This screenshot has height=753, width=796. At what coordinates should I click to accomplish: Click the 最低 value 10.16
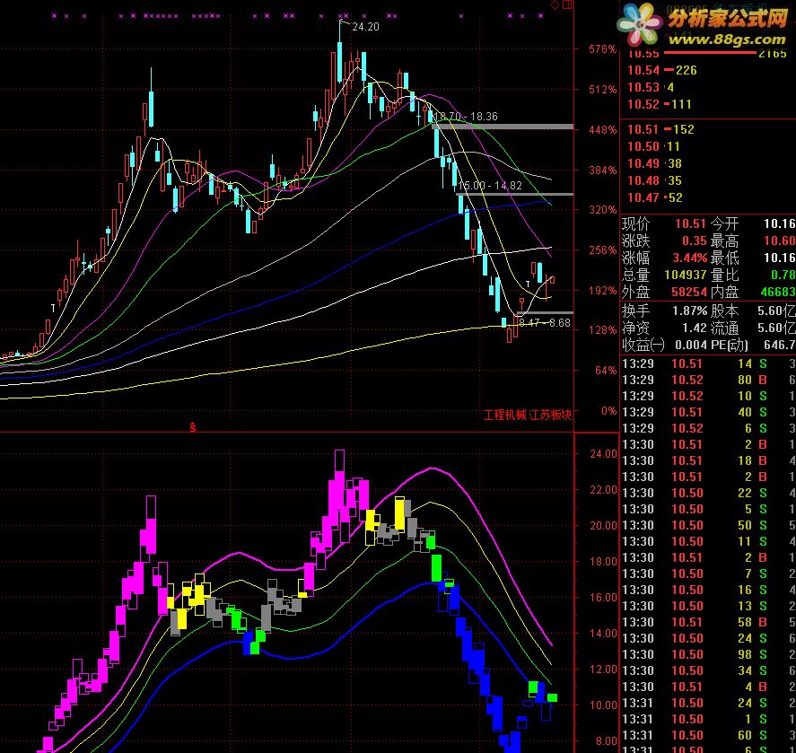tap(779, 258)
